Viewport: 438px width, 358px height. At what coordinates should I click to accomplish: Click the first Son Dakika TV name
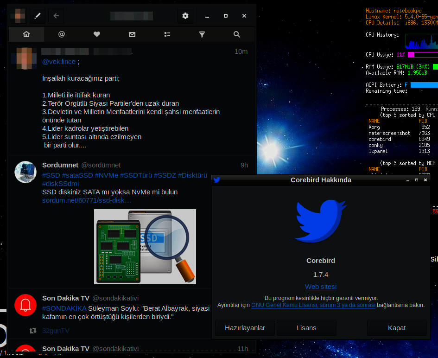pos(66,298)
